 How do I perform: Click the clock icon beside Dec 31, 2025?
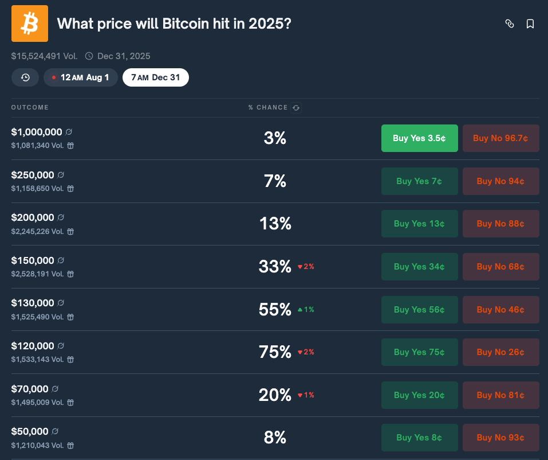click(90, 56)
